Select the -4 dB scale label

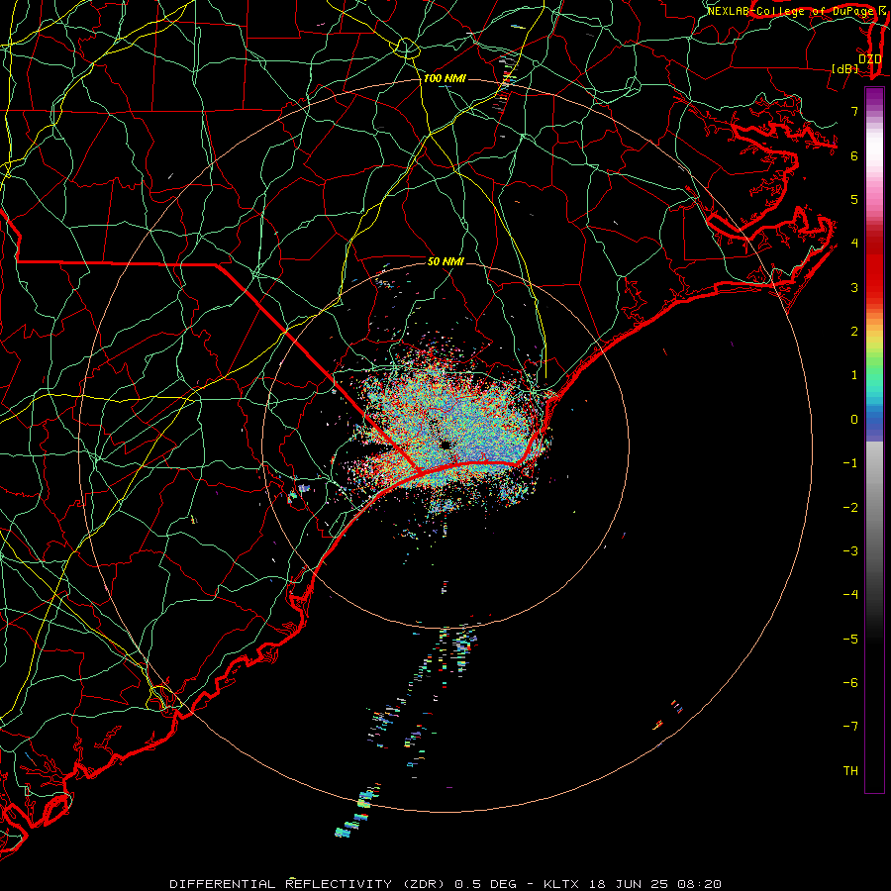tap(850, 595)
